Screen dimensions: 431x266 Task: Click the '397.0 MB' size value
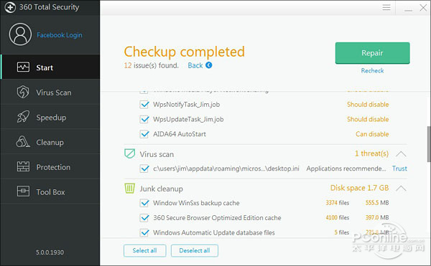(x=377, y=217)
